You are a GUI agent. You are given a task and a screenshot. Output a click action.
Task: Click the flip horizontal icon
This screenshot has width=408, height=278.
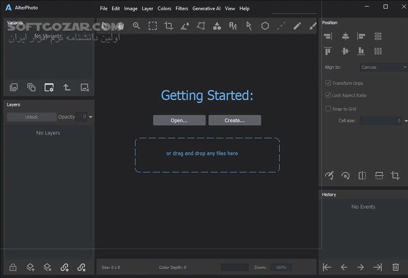click(362, 175)
